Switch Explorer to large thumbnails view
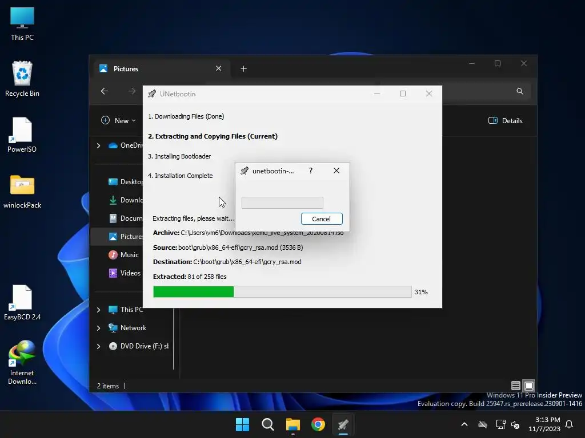 (x=528, y=386)
